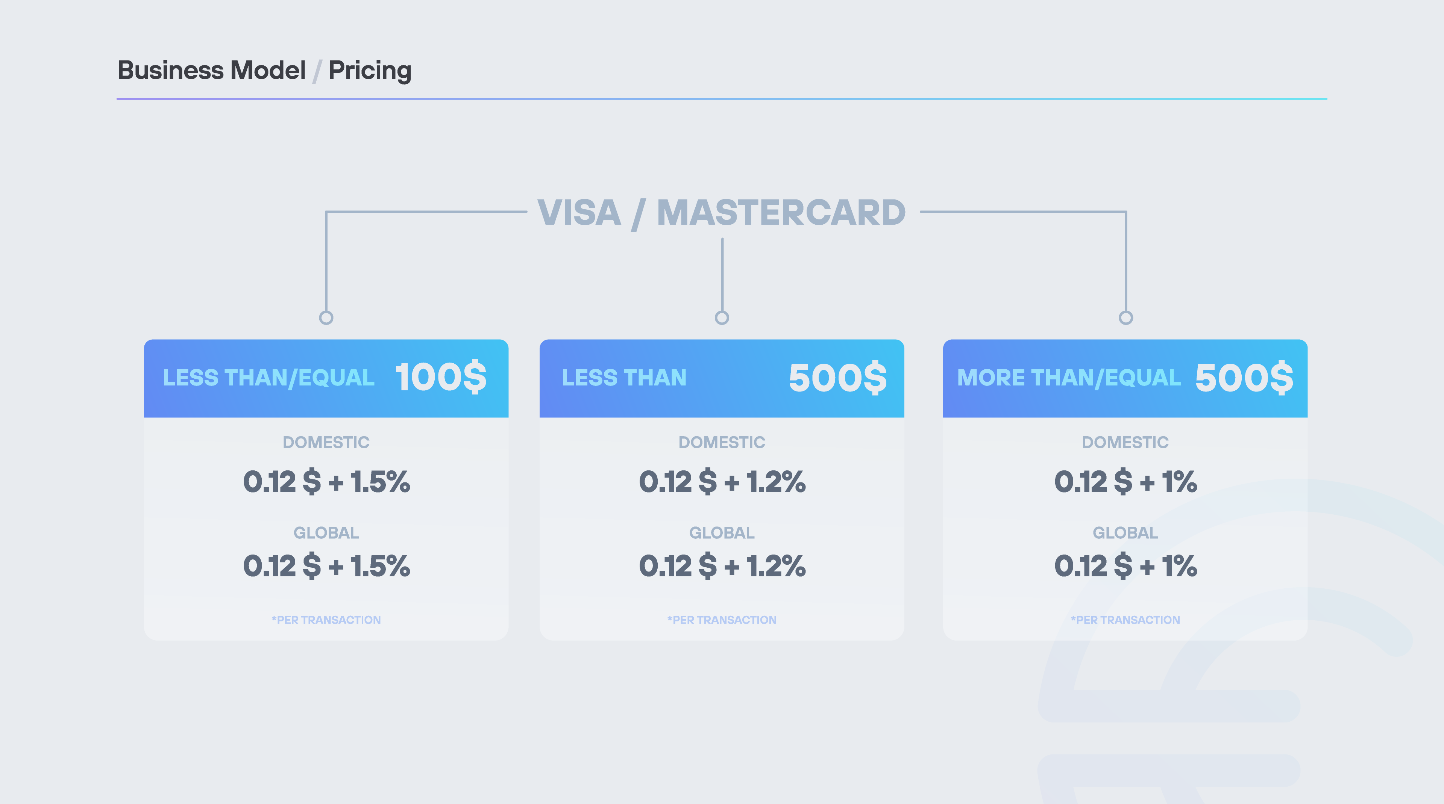Viewport: 1444px width, 804px height.
Task: Click *PER TRANSACTION note in the MORE THAN/EQUAL card
Action: tap(1125, 620)
